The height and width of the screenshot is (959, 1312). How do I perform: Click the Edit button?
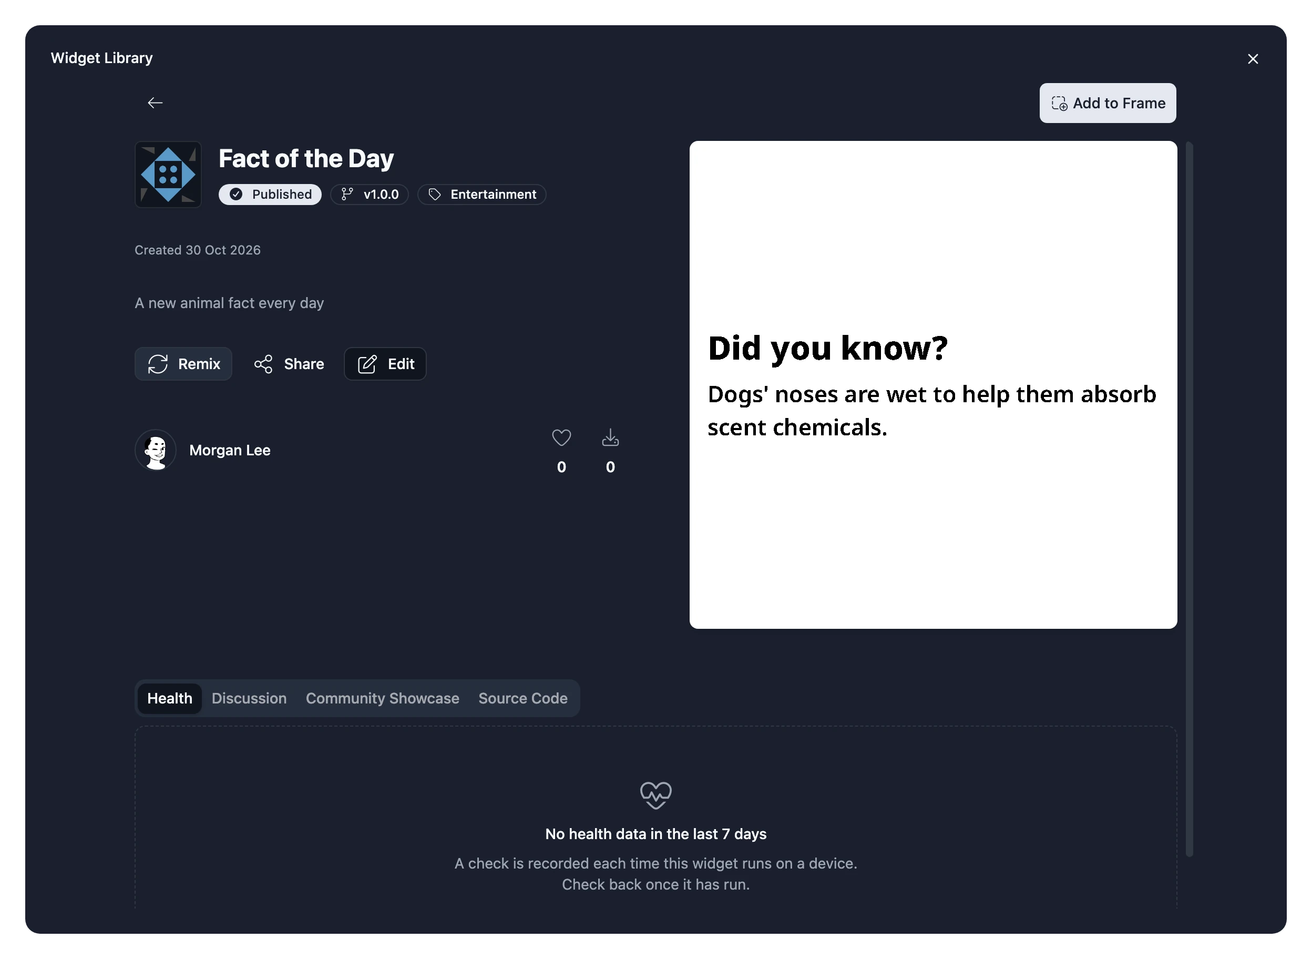tap(385, 364)
